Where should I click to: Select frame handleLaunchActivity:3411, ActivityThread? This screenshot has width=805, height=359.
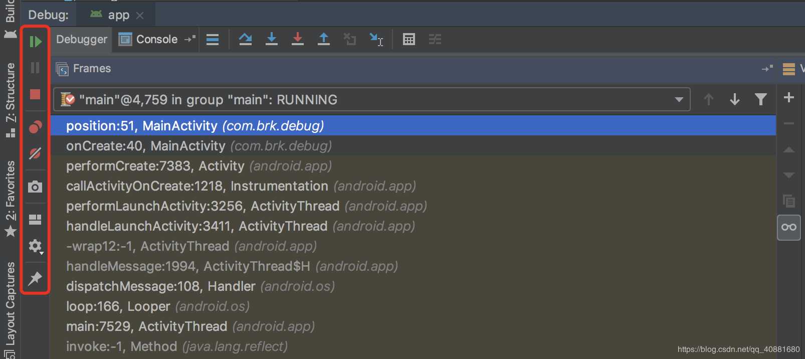413,226
